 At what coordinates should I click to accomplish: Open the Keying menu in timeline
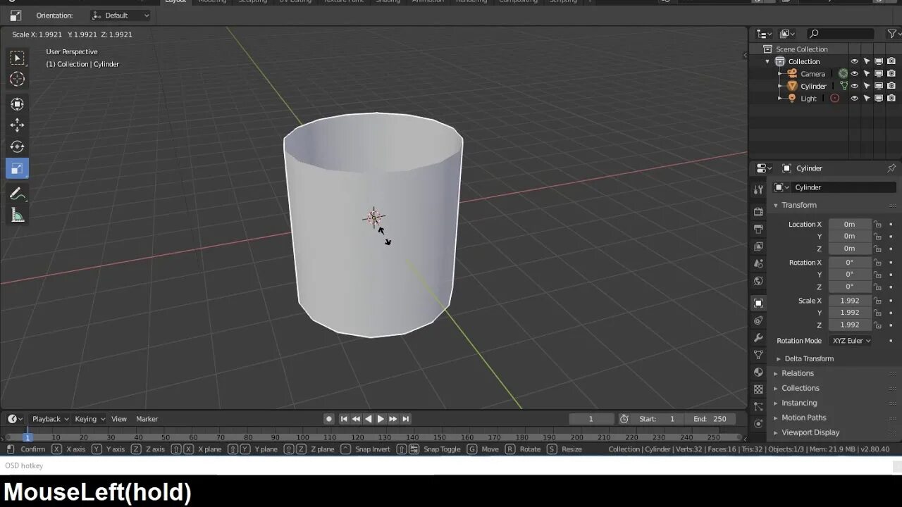(x=89, y=419)
